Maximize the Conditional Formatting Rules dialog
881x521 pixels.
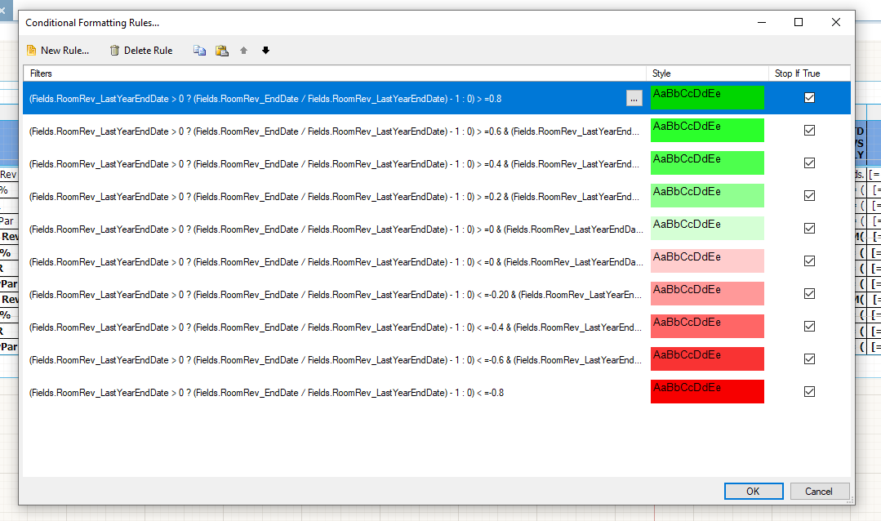(799, 23)
